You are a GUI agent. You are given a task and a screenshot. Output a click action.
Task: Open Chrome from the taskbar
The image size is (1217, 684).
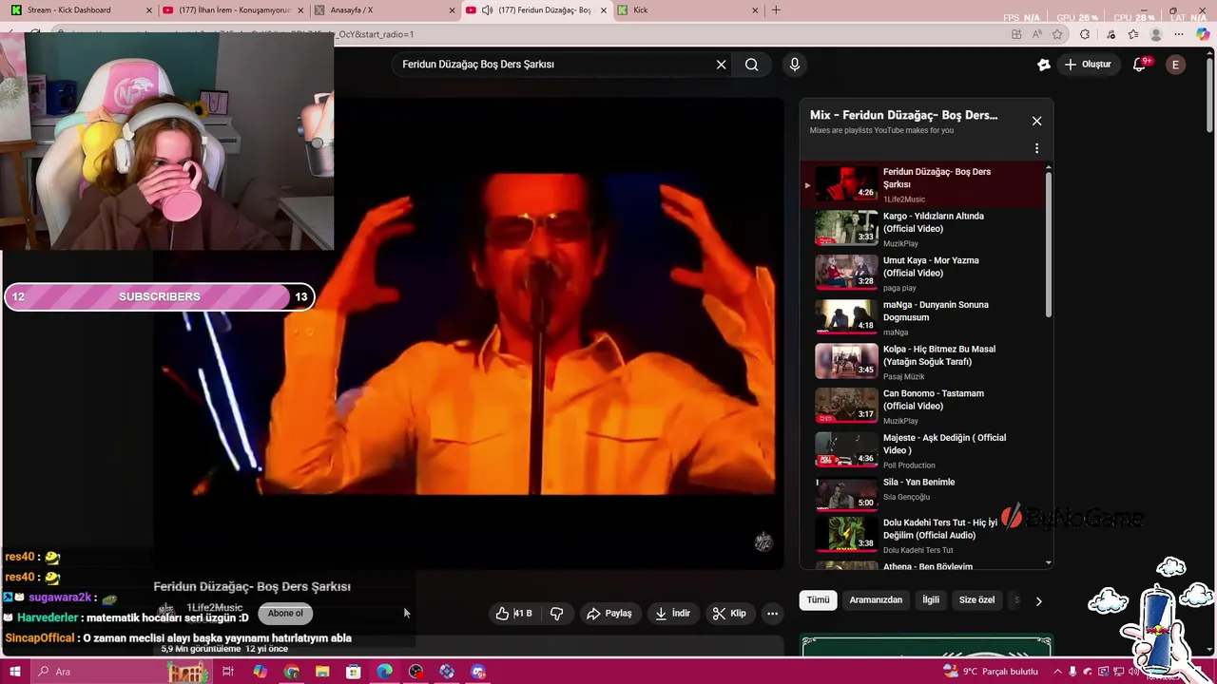tap(291, 672)
